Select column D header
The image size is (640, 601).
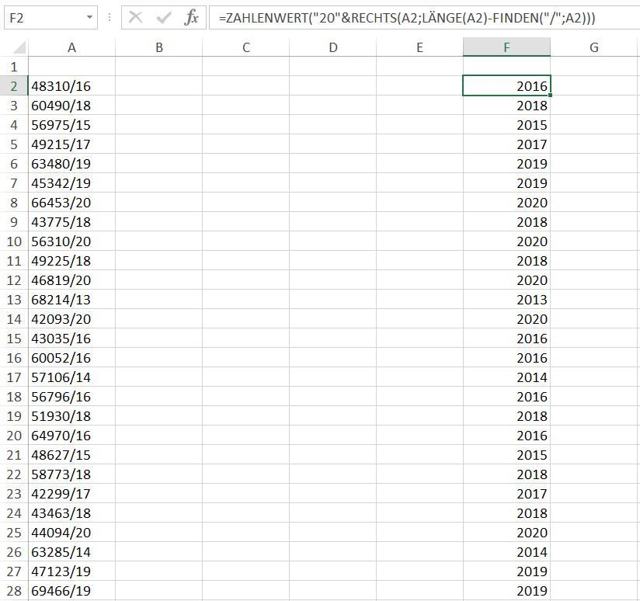(x=332, y=47)
